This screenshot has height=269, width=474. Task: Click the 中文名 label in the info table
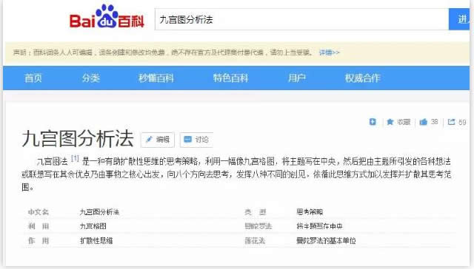[38, 212]
